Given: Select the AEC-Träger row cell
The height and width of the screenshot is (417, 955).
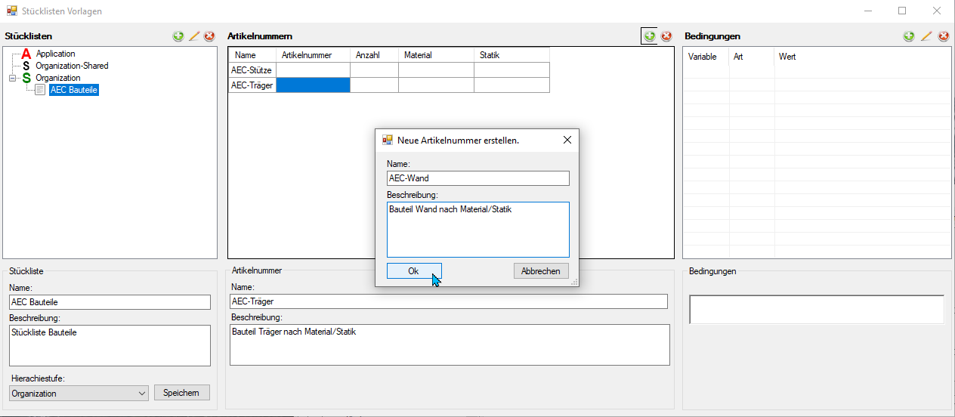Looking at the screenshot, I should (x=252, y=85).
